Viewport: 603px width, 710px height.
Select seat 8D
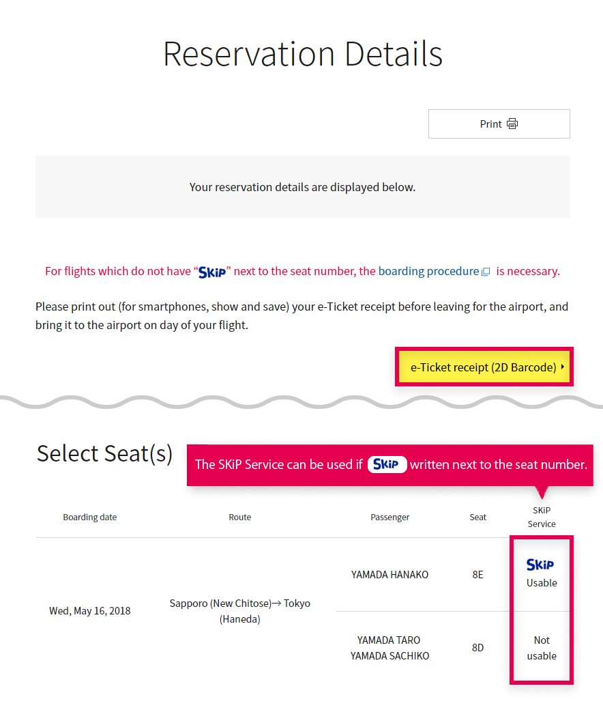click(477, 647)
